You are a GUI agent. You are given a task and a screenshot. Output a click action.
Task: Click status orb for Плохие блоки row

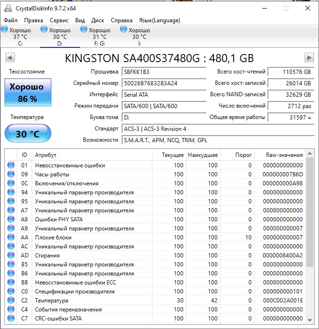[11, 237]
